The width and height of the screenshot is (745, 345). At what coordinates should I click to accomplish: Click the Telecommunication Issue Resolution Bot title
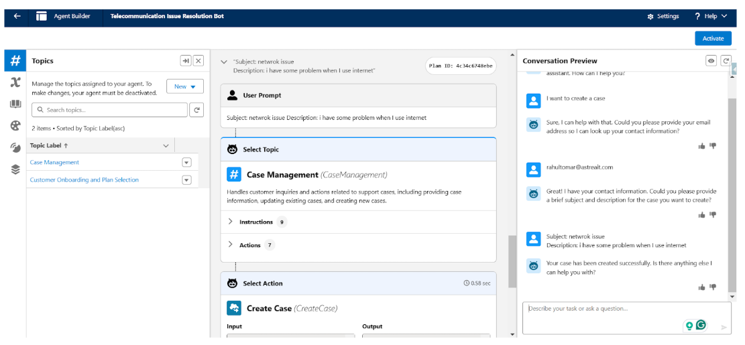167,16
